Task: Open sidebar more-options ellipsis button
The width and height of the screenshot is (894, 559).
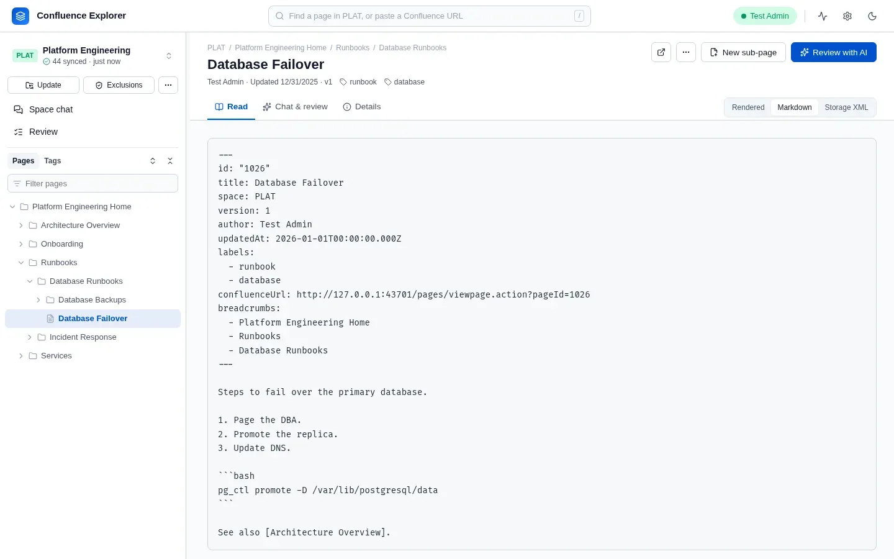Action: pyautogui.click(x=168, y=85)
